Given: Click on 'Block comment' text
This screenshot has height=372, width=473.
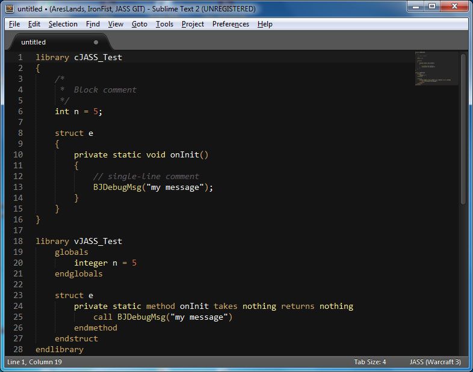Looking at the screenshot, I should [x=105, y=90].
